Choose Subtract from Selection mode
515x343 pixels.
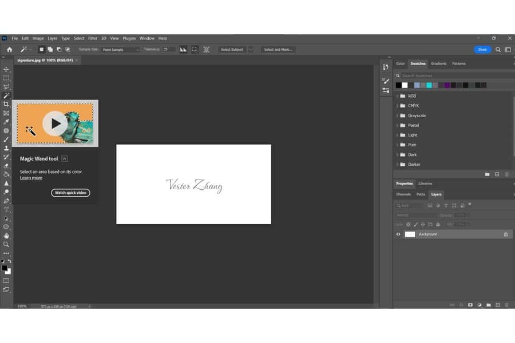click(x=59, y=50)
